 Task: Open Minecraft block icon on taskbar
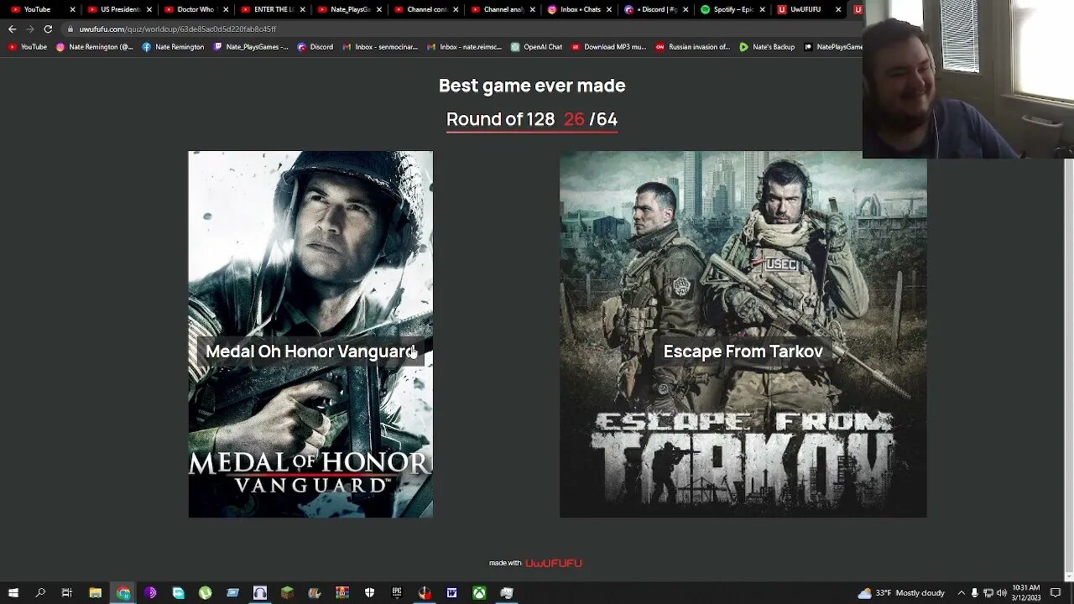point(288,593)
